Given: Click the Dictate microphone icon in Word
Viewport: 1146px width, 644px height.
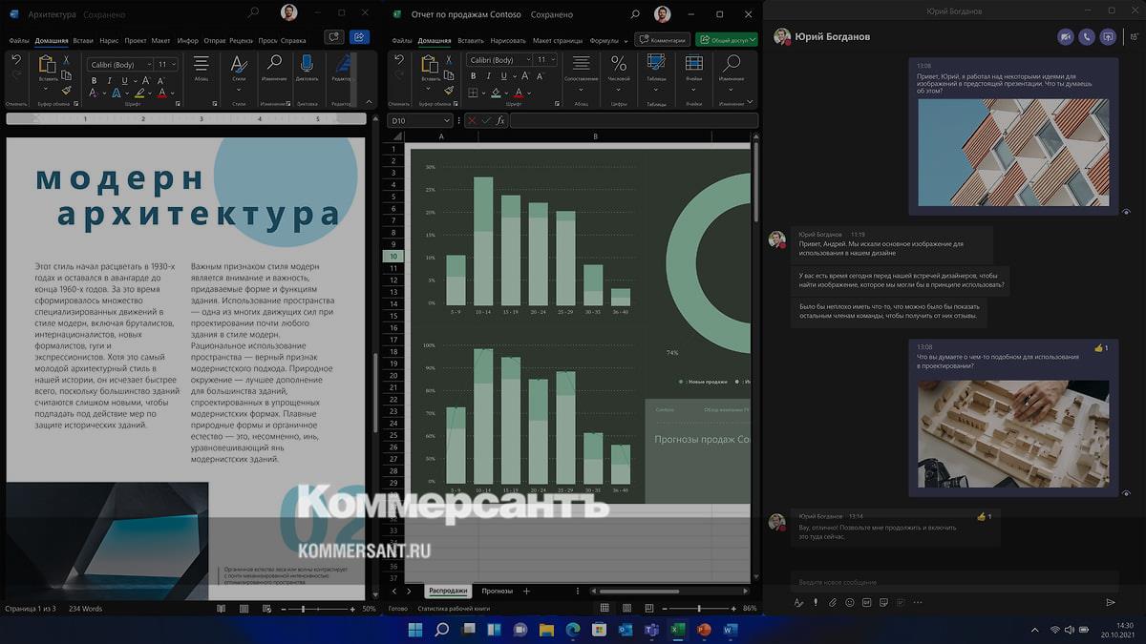Looking at the screenshot, I should coord(307,64).
